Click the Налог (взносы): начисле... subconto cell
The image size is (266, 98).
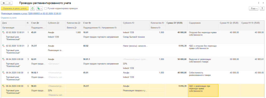[135, 46]
